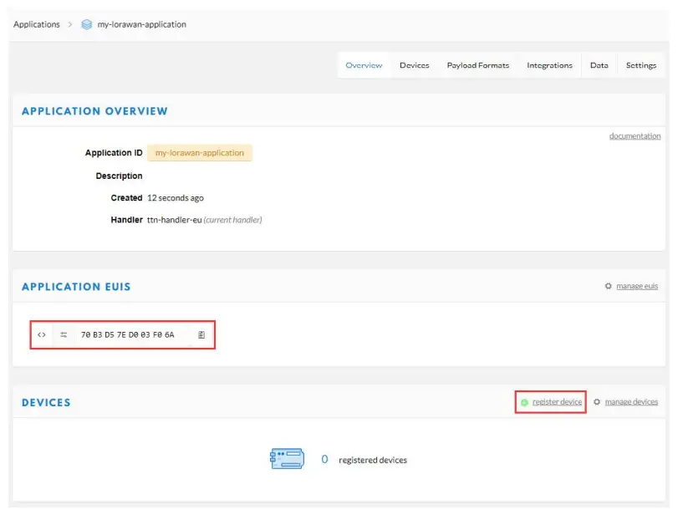The width and height of the screenshot is (683, 515).
Task: Go to the Integrations tab
Action: tap(549, 65)
